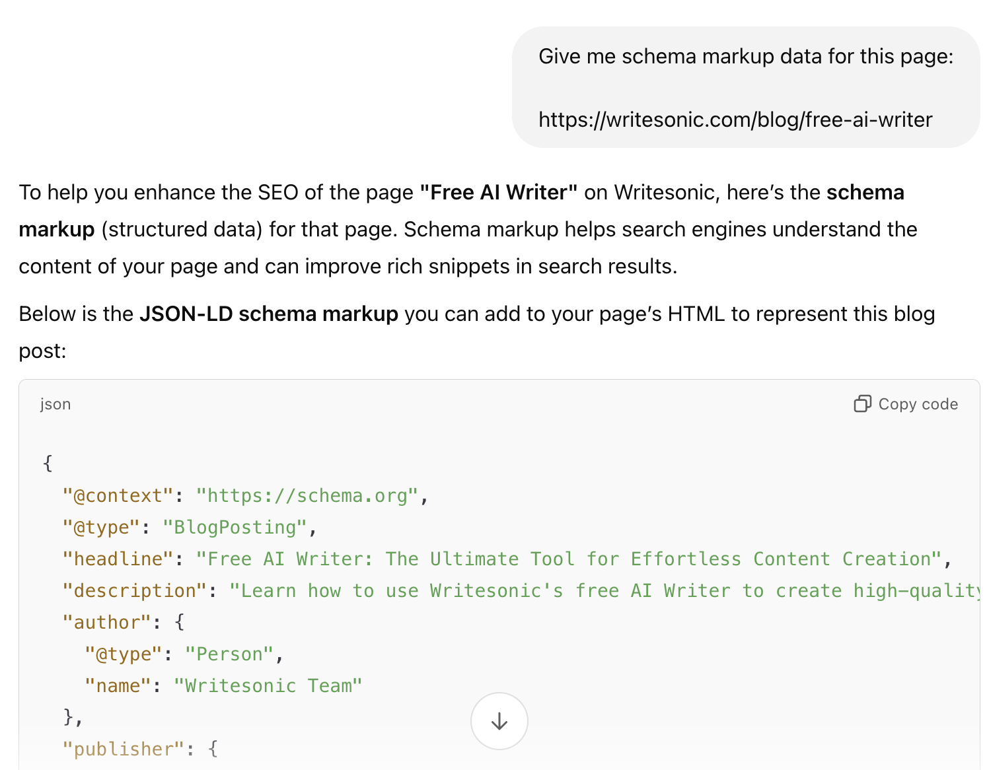Click the "@context" key in code
Viewport: 987px width, 770px height.
click(x=118, y=495)
